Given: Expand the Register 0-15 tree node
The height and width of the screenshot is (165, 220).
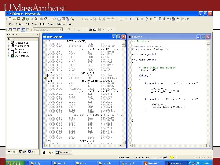Looking at the screenshot, I should point(9,43).
